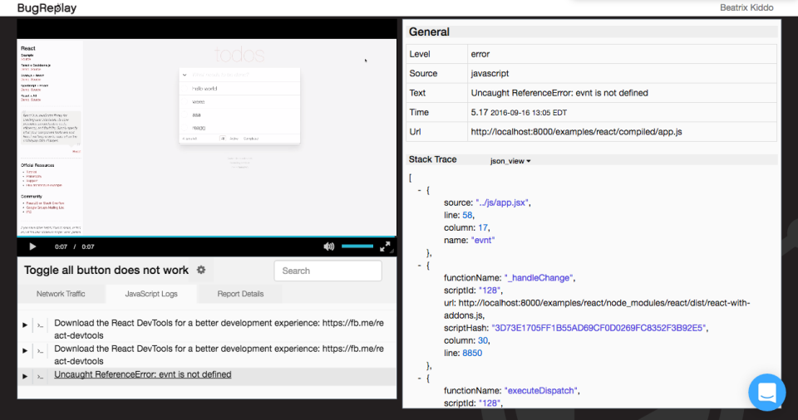
Task: Collapse the executeDispatch stack trace object
Action: pyautogui.click(x=419, y=378)
